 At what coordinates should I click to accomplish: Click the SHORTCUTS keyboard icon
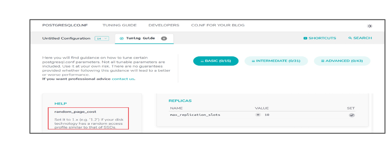(x=305, y=38)
